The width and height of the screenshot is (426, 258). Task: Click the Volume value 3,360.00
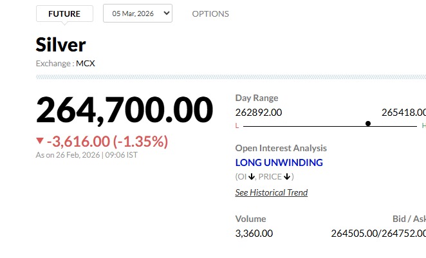[254, 233]
